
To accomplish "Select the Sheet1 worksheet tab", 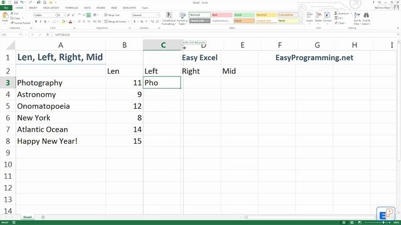I will pyautogui.click(x=28, y=217).
